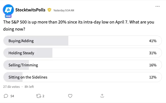Viewport: 166px width, 103px height.
Task: Vote for Buying/Adding option
Action: click(82, 41)
